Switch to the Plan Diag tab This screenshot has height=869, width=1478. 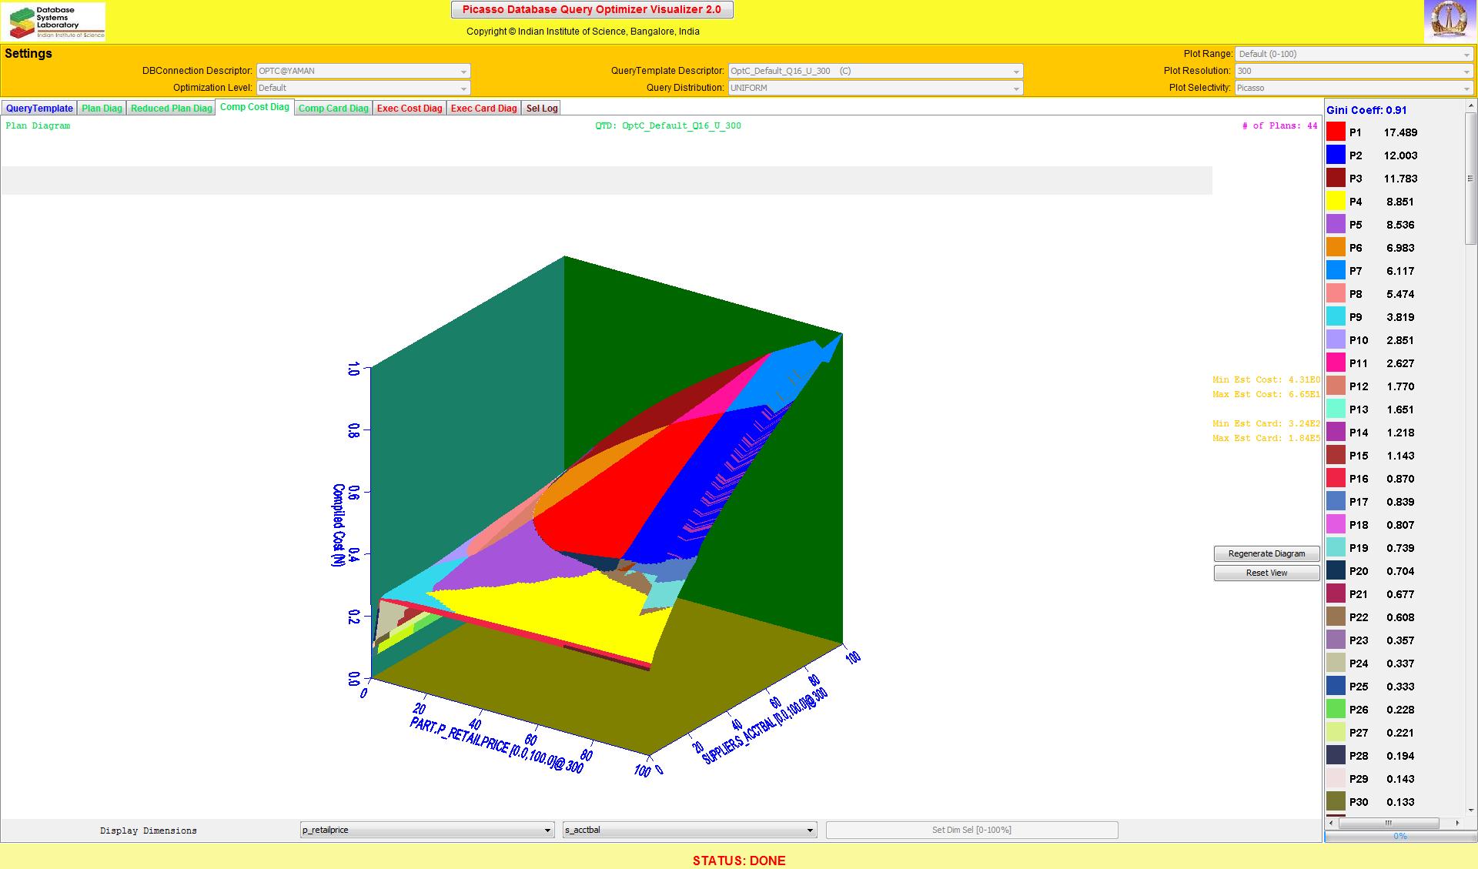[x=102, y=109]
